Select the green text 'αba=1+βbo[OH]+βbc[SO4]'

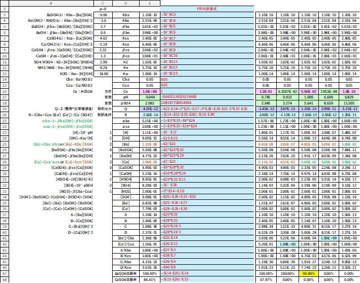pos(68,121)
